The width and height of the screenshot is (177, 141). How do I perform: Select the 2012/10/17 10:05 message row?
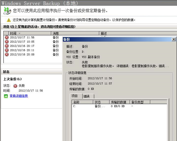click(33, 42)
